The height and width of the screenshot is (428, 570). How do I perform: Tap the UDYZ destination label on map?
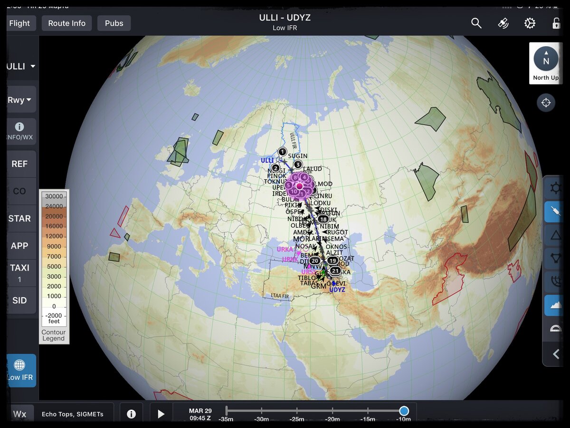click(337, 290)
